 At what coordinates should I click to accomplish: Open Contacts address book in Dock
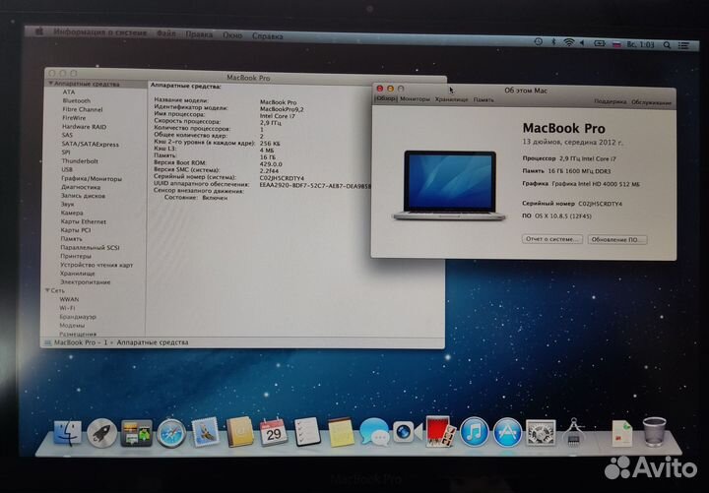click(239, 432)
